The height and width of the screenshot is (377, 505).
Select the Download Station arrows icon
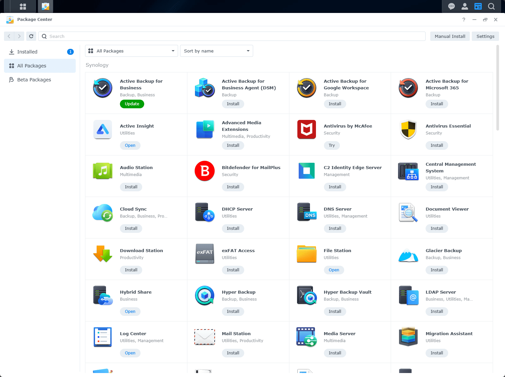pyautogui.click(x=103, y=254)
